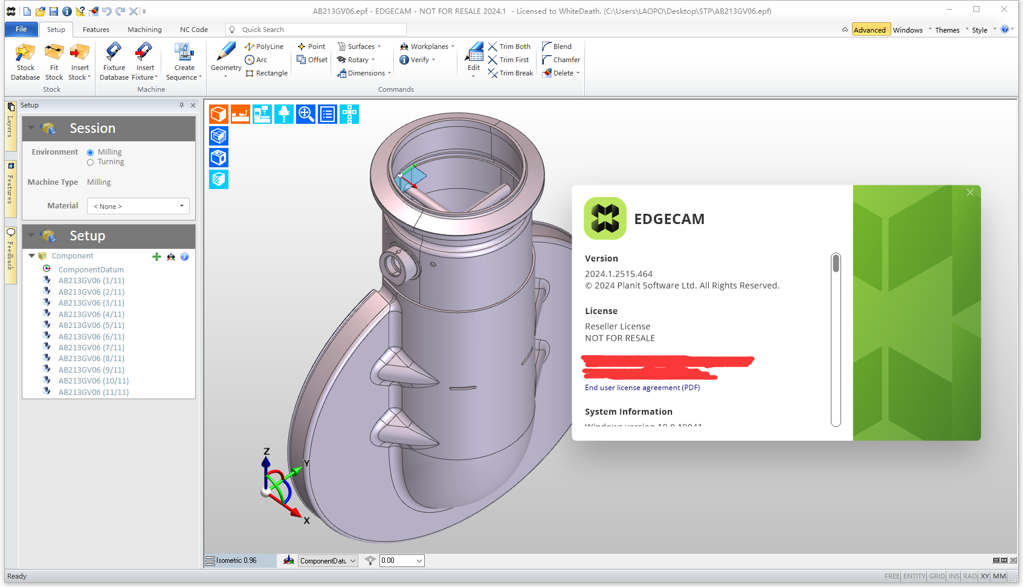Open Stock Database tool

pos(25,62)
